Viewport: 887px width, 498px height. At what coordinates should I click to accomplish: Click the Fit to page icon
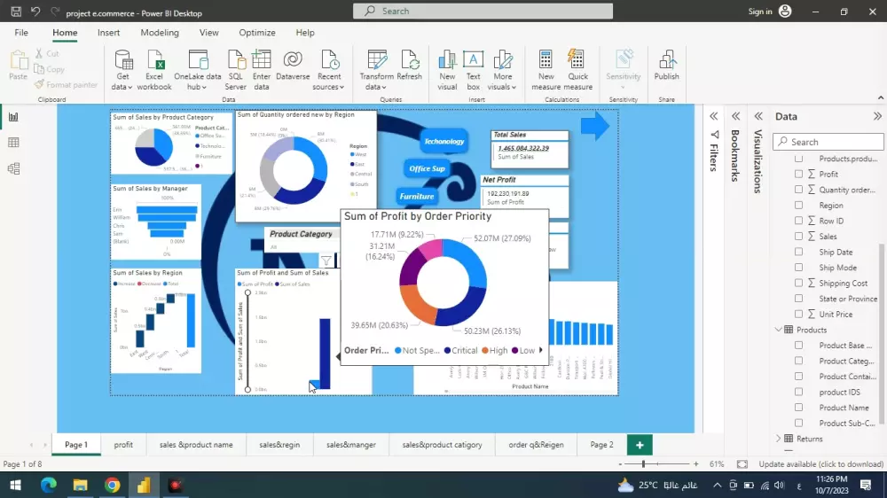(x=742, y=464)
